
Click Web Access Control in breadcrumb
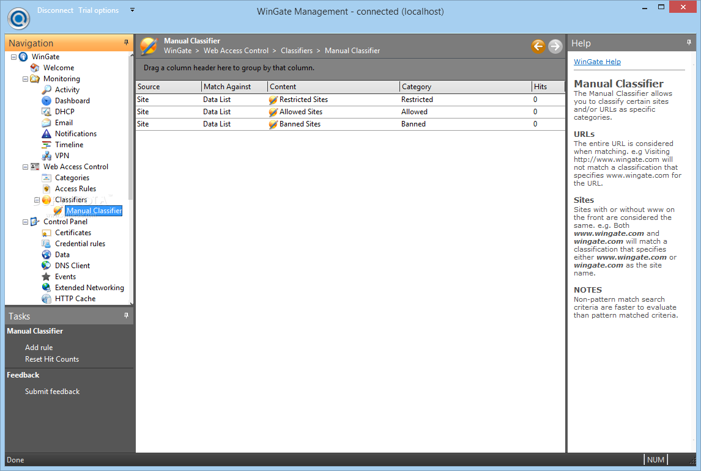[236, 51]
